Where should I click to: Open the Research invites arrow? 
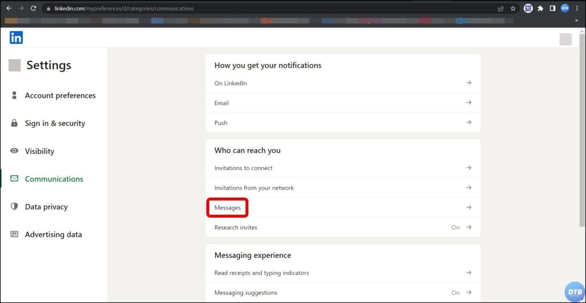469,227
